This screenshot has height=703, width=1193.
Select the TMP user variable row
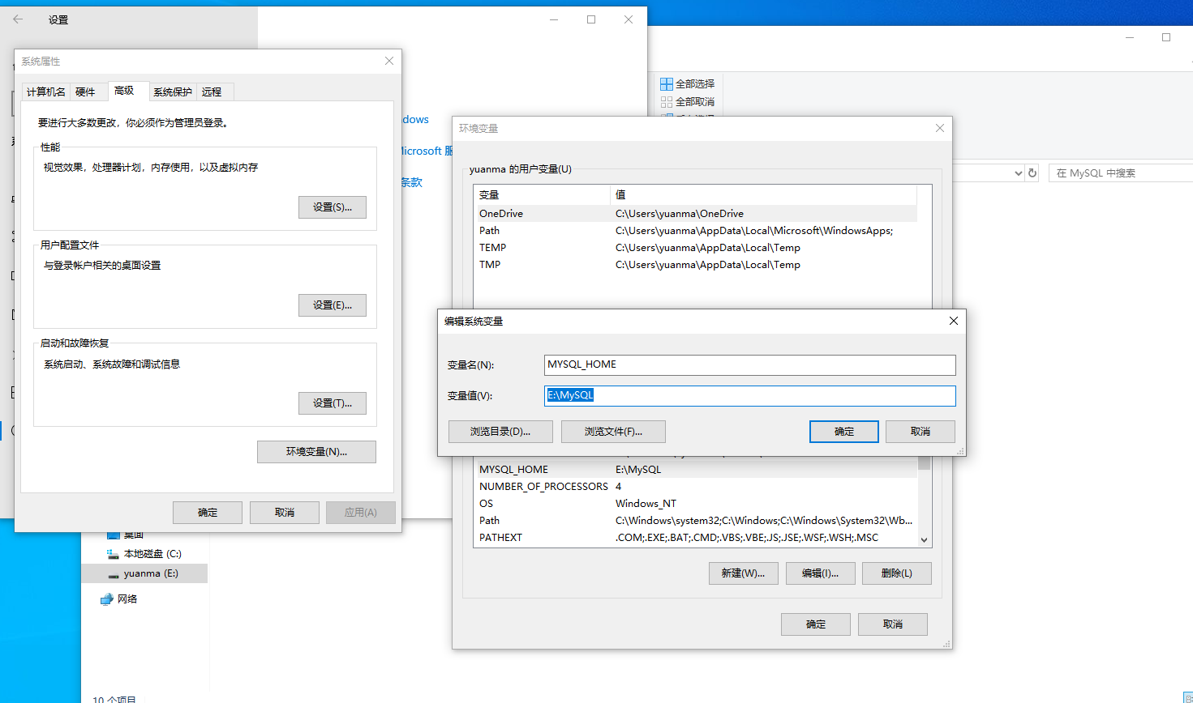coord(695,265)
